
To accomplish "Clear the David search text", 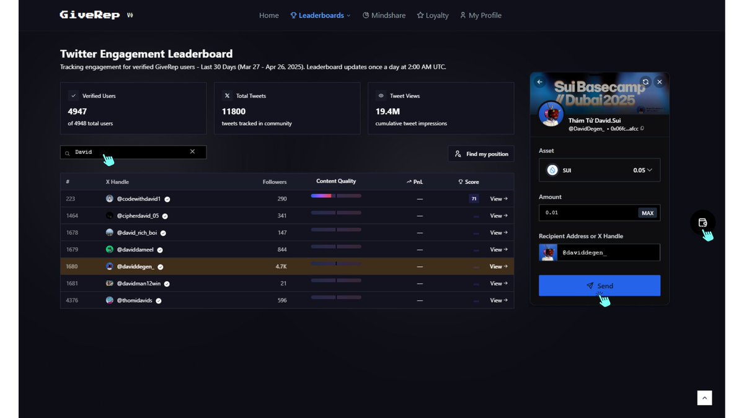I will point(192,152).
